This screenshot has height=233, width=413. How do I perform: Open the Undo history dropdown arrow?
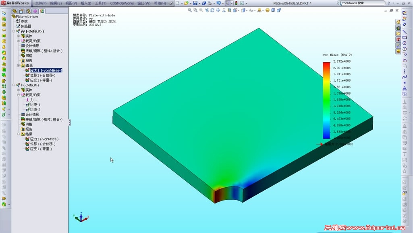[222, 4]
